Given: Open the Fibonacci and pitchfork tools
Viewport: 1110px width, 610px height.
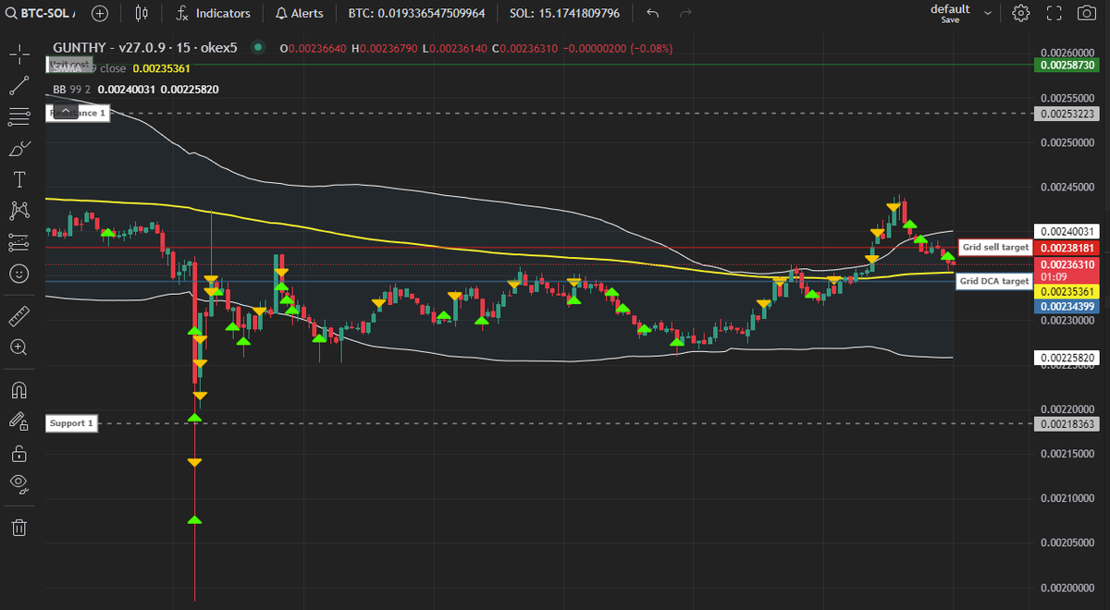Looking at the screenshot, I should pyautogui.click(x=19, y=117).
